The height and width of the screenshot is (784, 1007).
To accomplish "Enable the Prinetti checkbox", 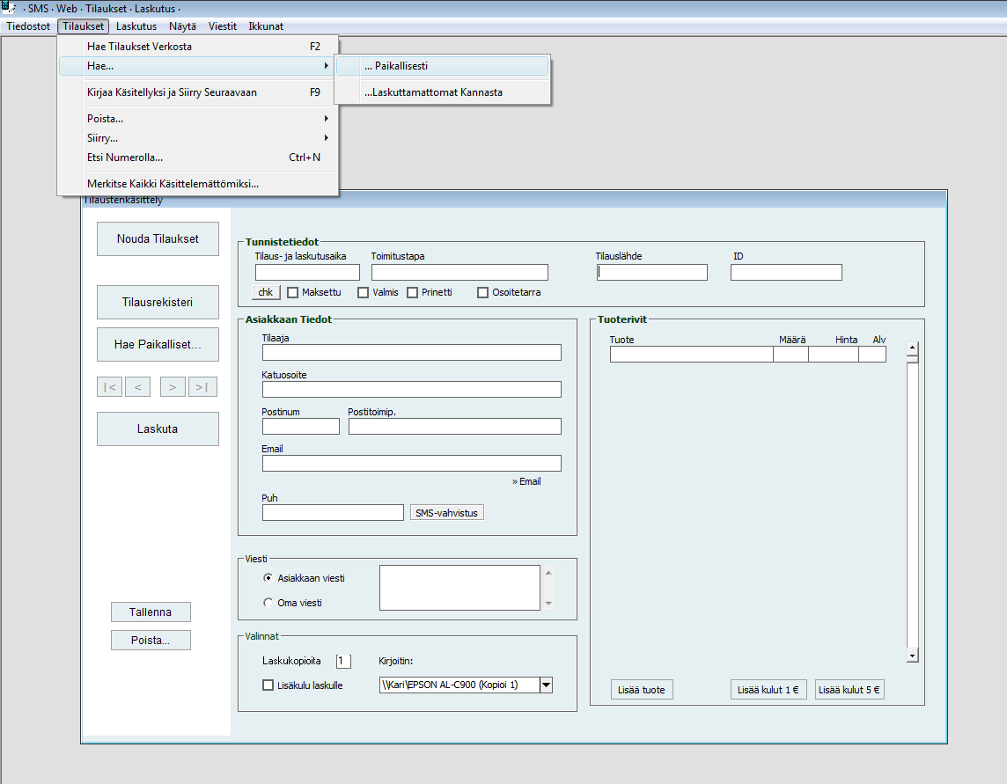I will [x=413, y=293].
